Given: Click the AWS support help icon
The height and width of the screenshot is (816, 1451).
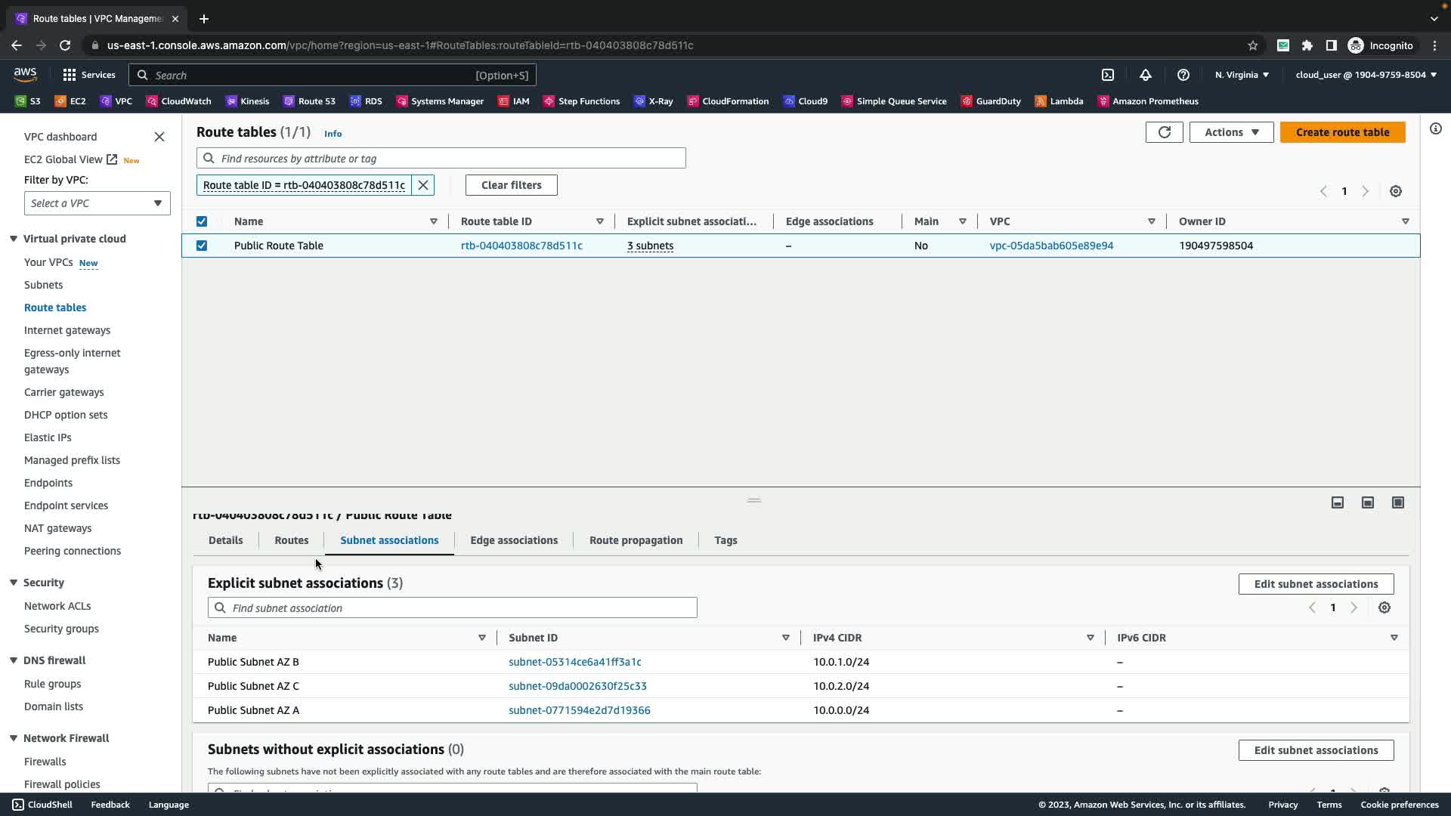Looking at the screenshot, I should click(x=1183, y=75).
